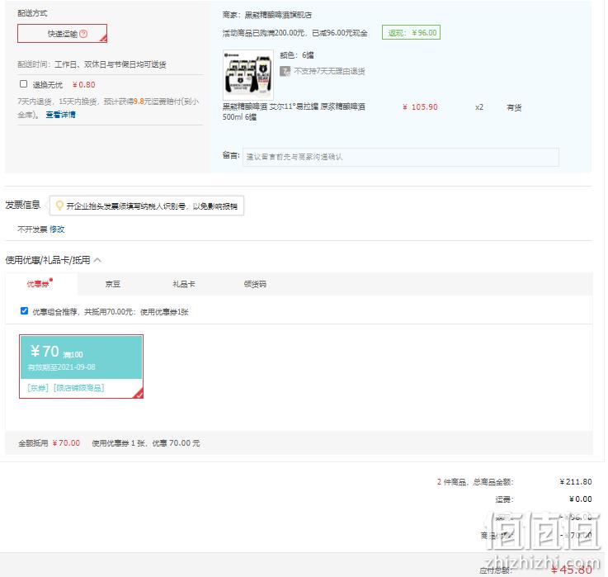Click the help icon beside 快递运输

click(x=83, y=34)
